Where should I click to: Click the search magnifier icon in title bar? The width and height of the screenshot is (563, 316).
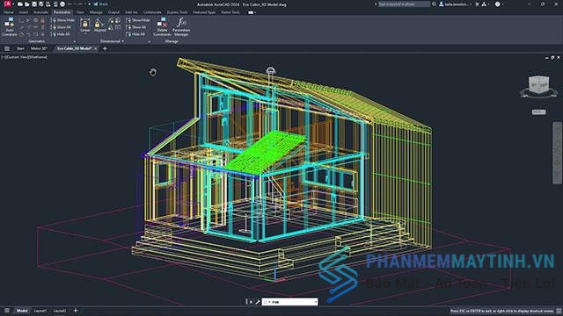[x=434, y=4]
